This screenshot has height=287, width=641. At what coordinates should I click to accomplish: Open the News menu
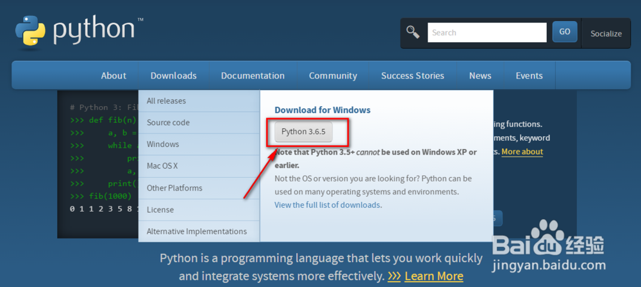click(480, 75)
